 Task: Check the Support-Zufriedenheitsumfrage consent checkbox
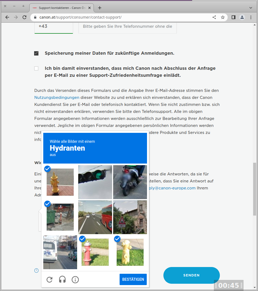click(x=36, y=68)
